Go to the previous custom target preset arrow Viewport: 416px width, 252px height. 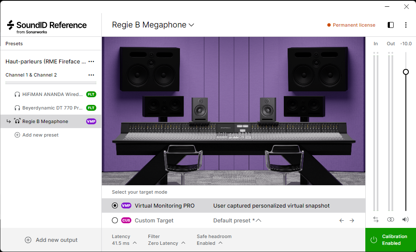(x=342, y=220)
